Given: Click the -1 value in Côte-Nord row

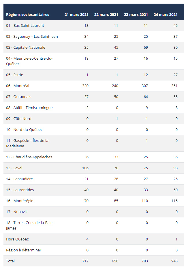Looking at the screenshot, I should (x=146, y=119).
